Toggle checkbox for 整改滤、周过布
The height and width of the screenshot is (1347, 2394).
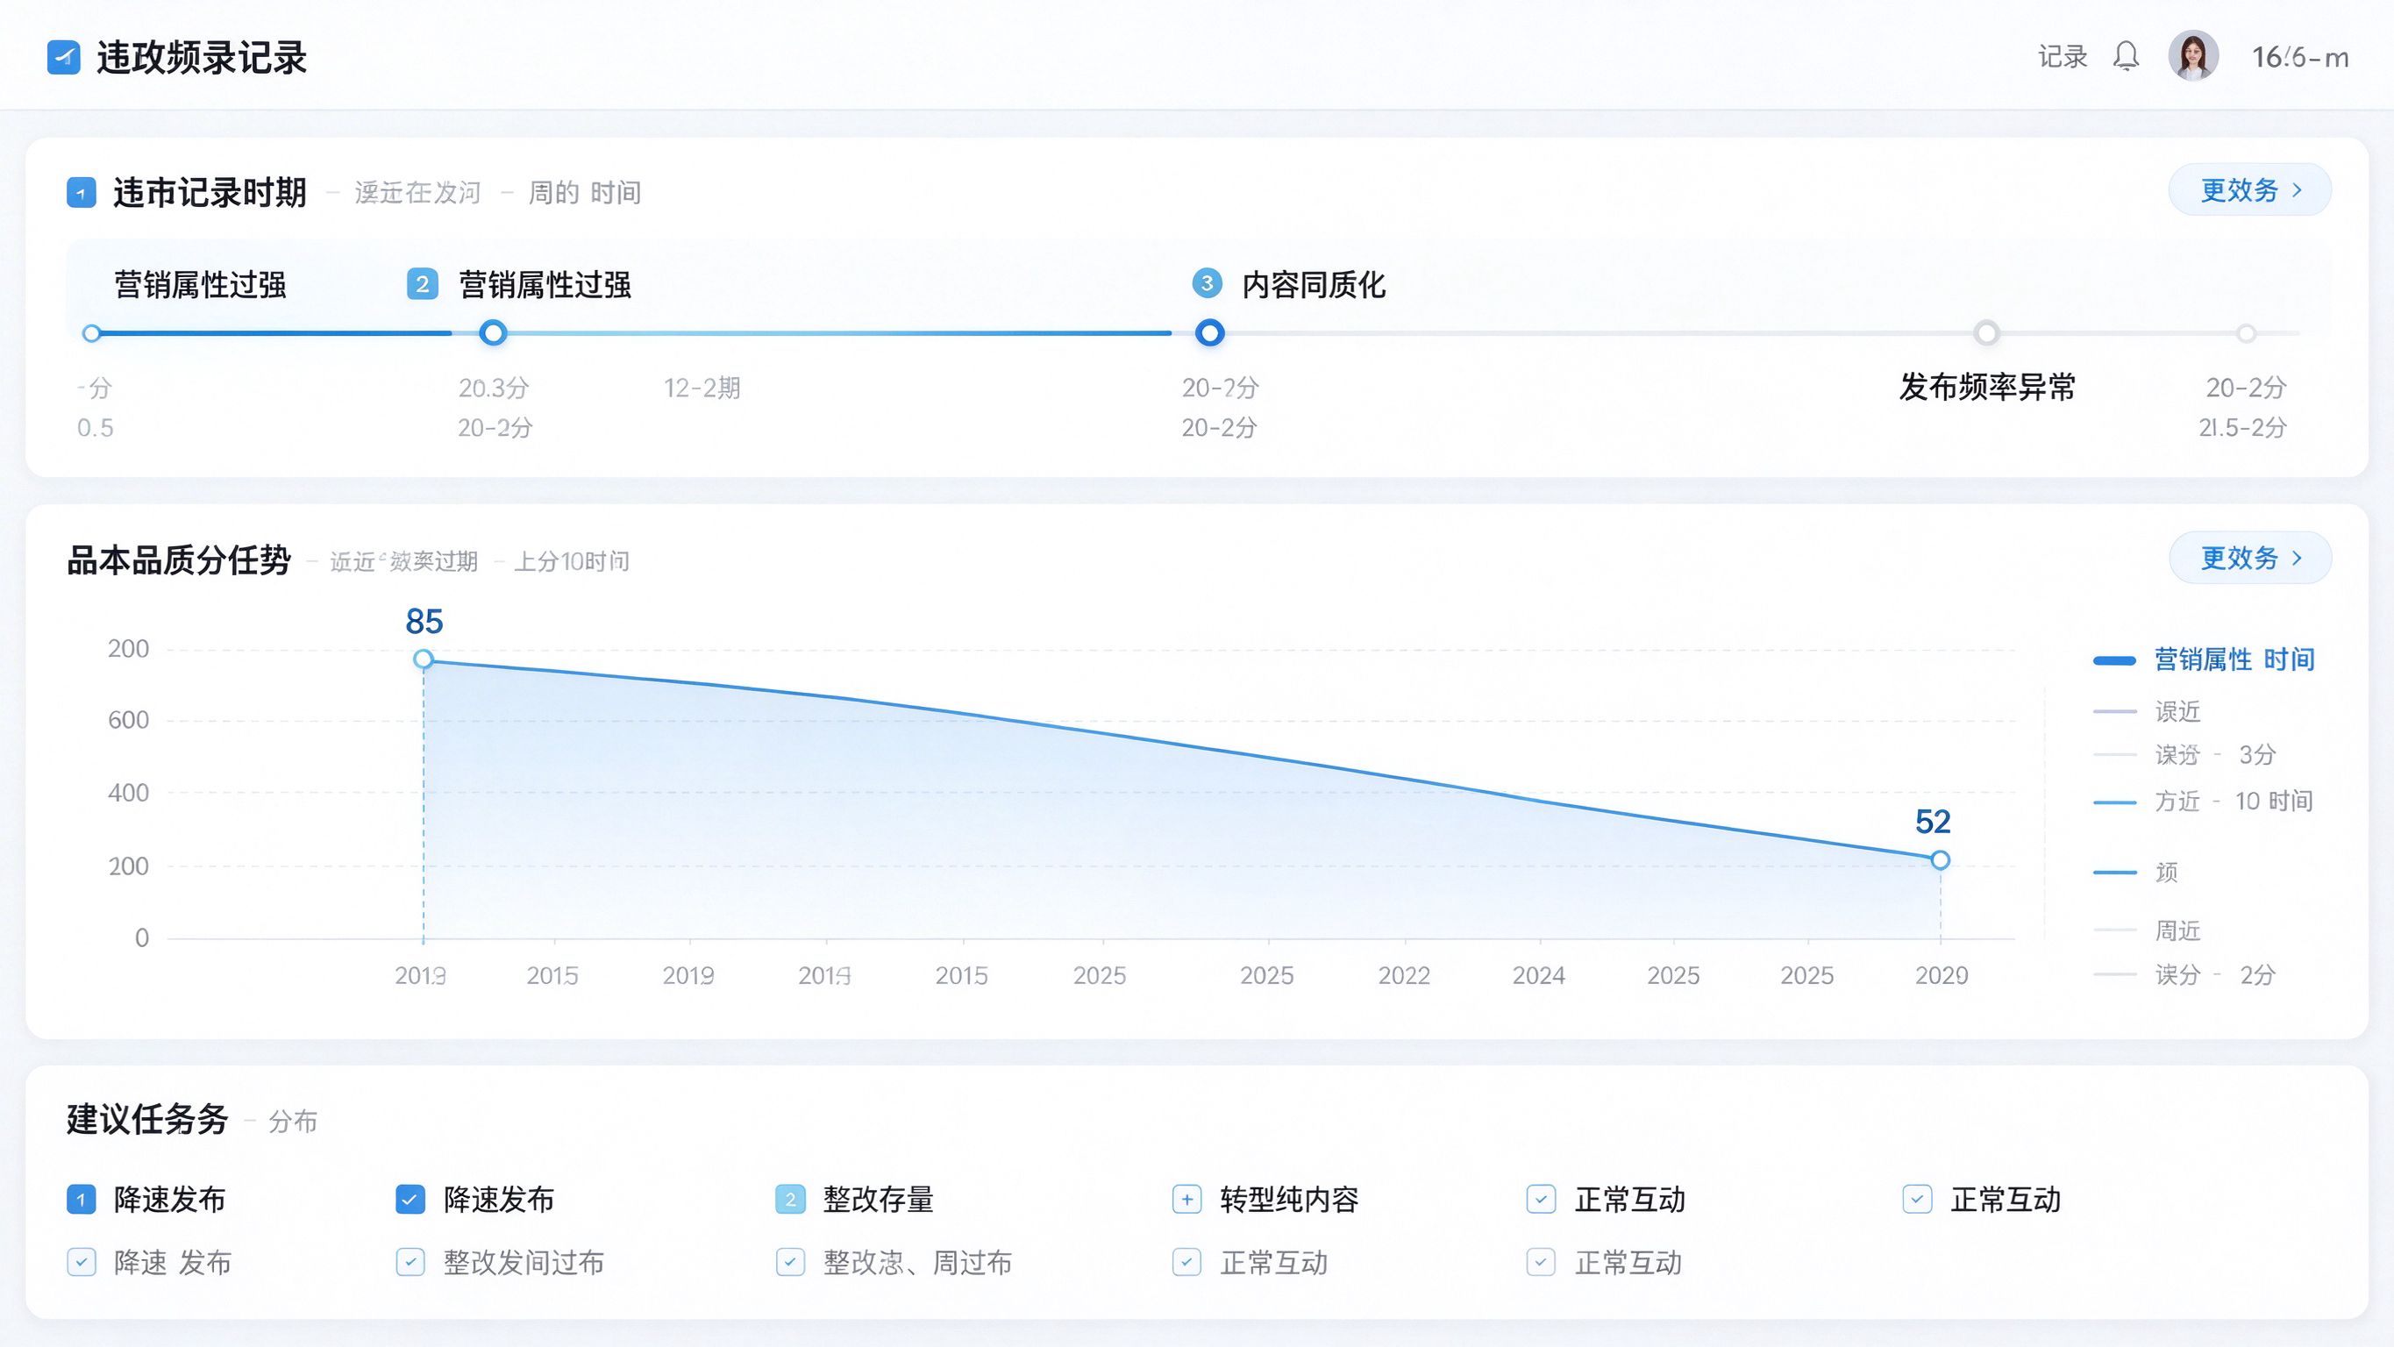[790, 1263]
